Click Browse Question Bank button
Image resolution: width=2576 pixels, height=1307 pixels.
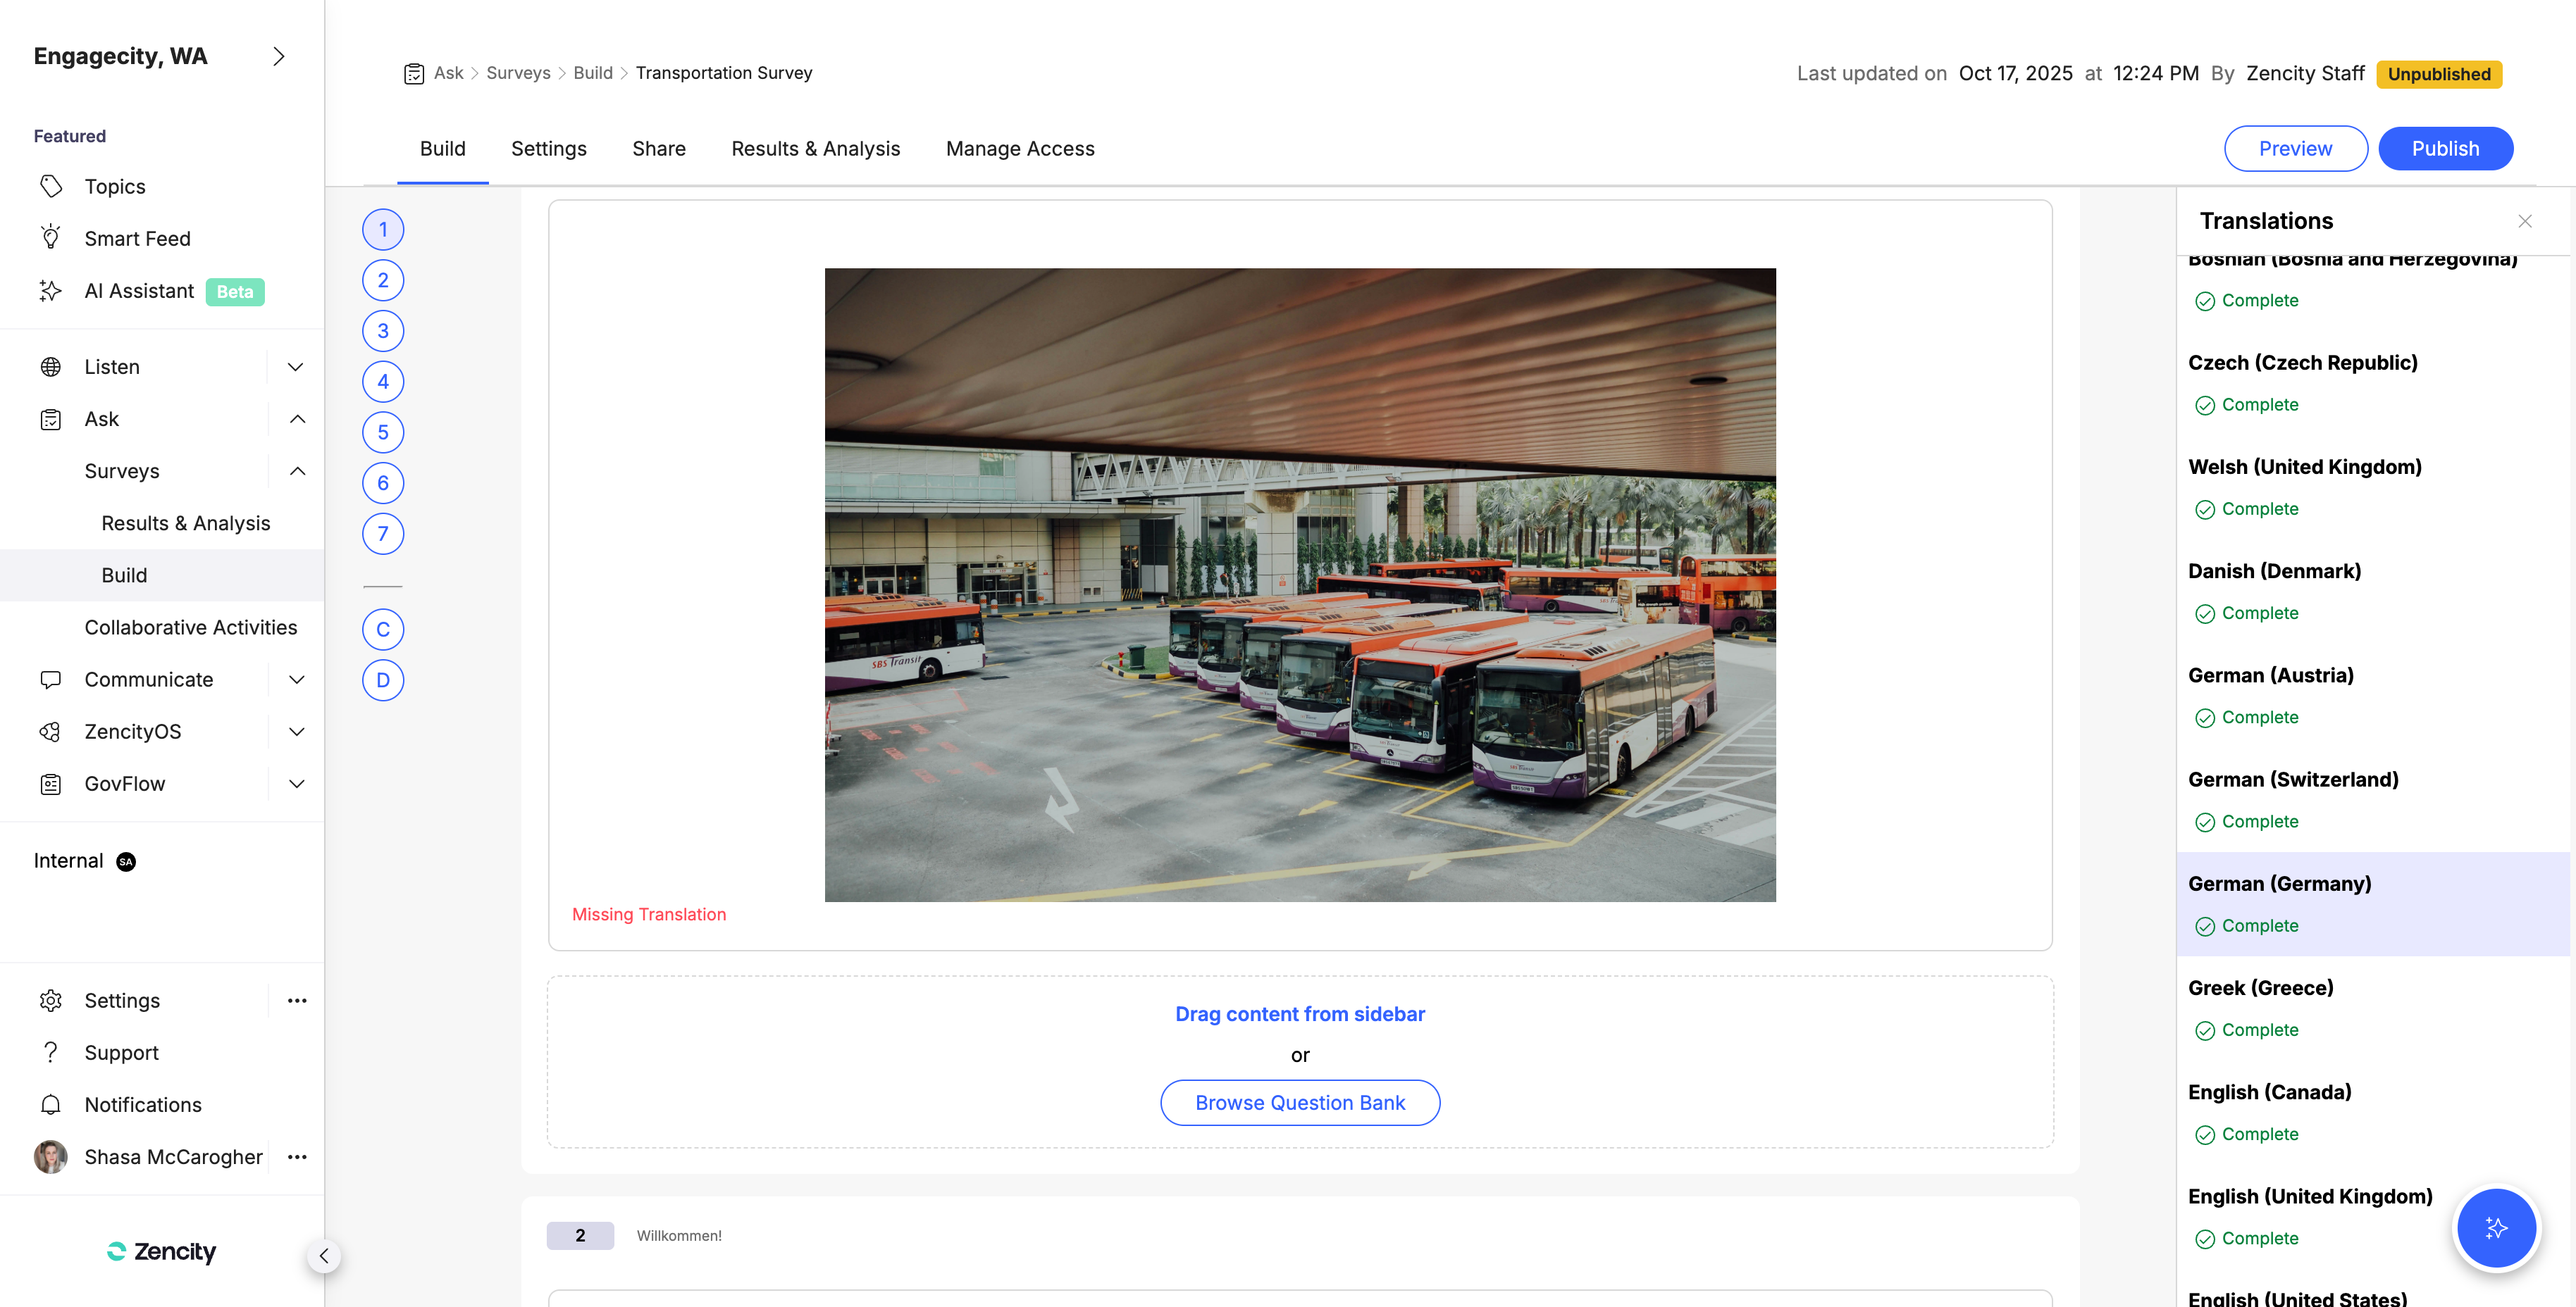tap(1299, 1102)
